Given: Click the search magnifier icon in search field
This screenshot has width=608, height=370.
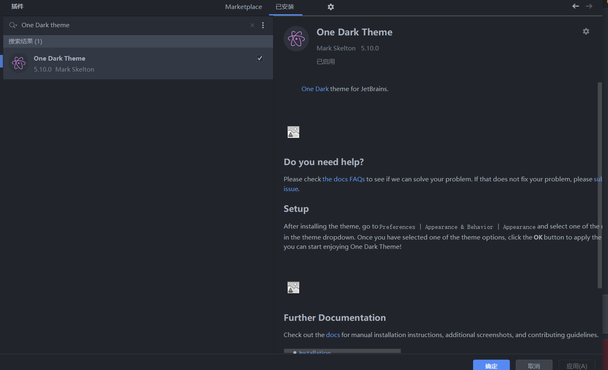Looking at the screenshot, I should [x=13, y=25].
